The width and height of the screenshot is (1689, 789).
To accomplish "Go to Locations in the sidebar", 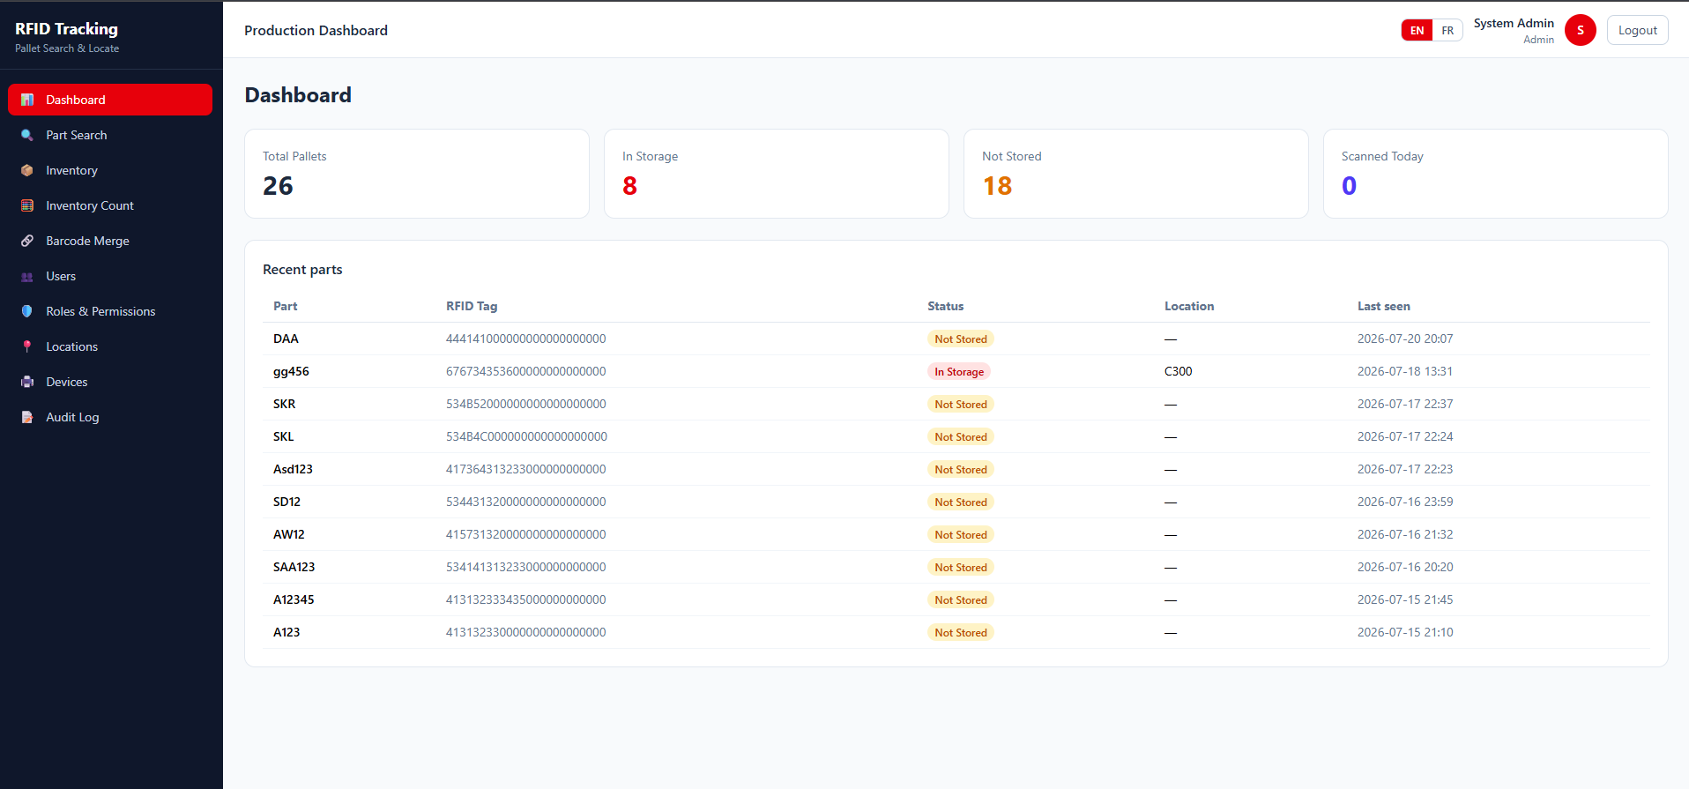I will click(110, 346).
